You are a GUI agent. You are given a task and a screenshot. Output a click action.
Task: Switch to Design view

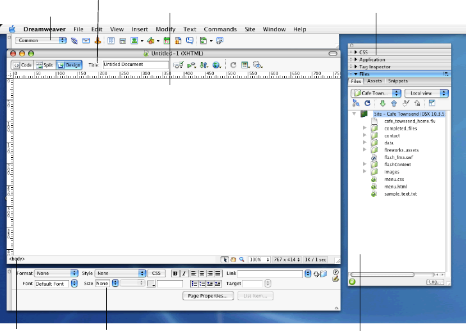[x=69, y=65]
